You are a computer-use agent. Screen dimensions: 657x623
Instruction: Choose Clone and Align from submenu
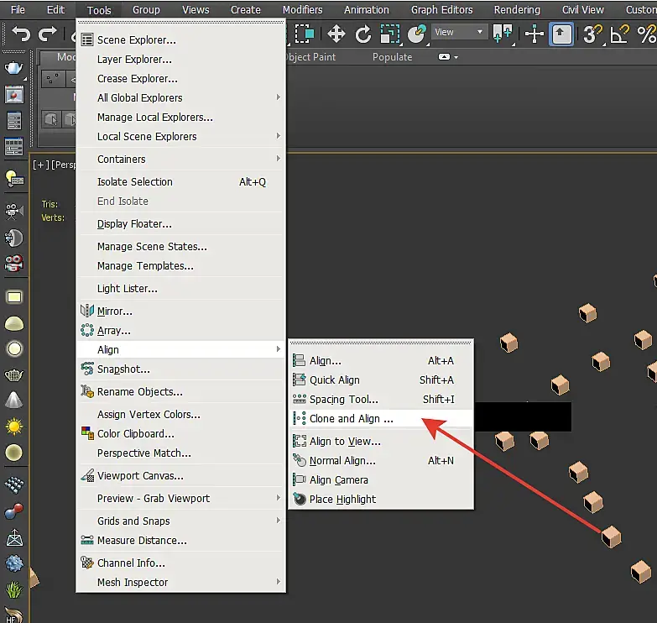point(381,418)
